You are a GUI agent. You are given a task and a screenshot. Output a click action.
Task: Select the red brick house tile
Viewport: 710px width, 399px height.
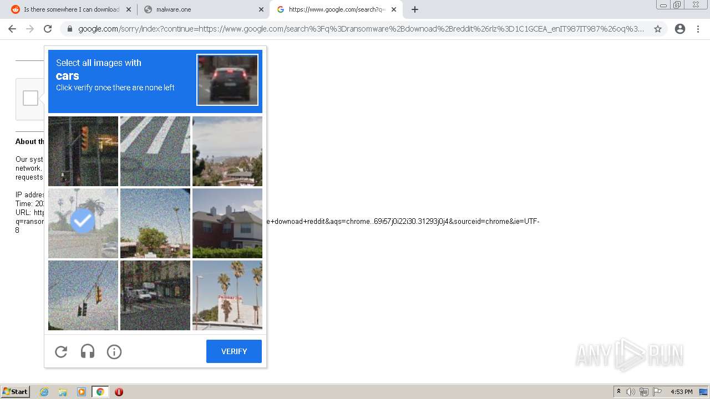227,223
